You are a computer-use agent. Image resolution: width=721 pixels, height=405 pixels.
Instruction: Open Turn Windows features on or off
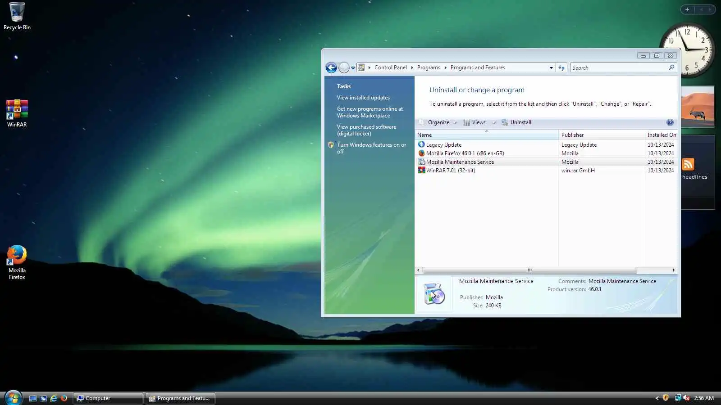[x=371, y=148]
